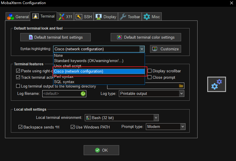This screenshot has height=161, width=236.
Task: Open the Prompt type dropdown
Action: coord(166,127)
